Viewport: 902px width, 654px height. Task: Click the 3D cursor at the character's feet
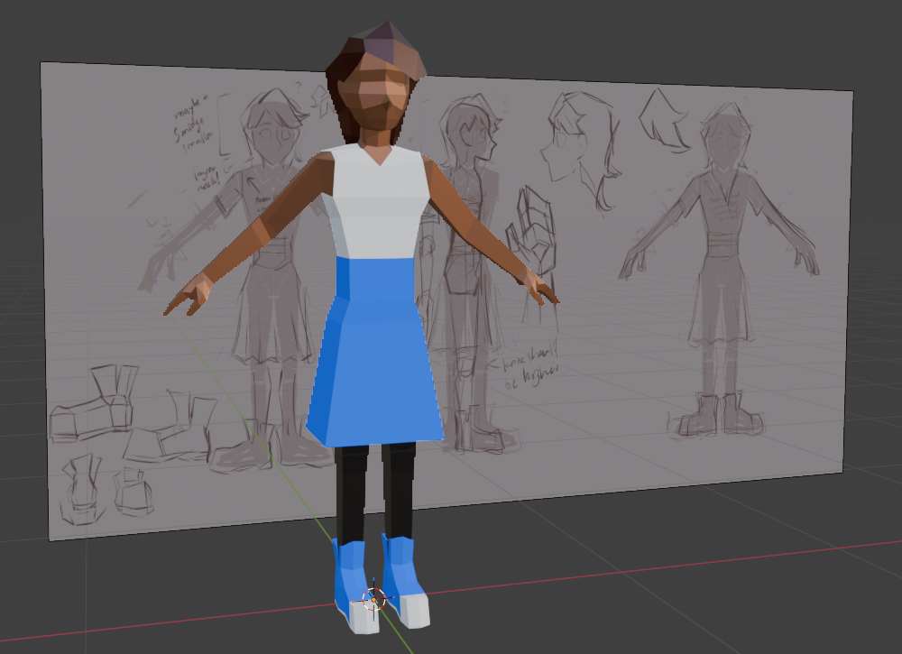click(x=373, y=598)
